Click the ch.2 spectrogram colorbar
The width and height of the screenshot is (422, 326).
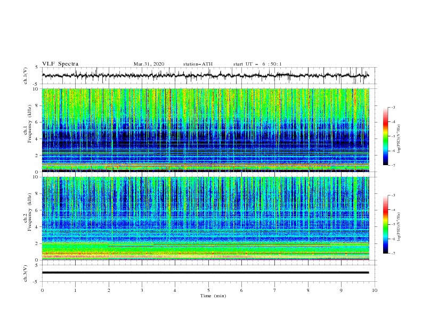click(385, 224)
